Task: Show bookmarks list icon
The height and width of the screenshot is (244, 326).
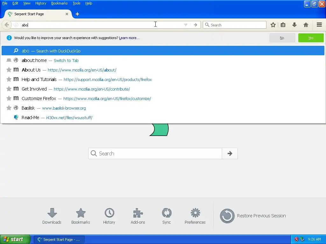Action: pos(283,25)
